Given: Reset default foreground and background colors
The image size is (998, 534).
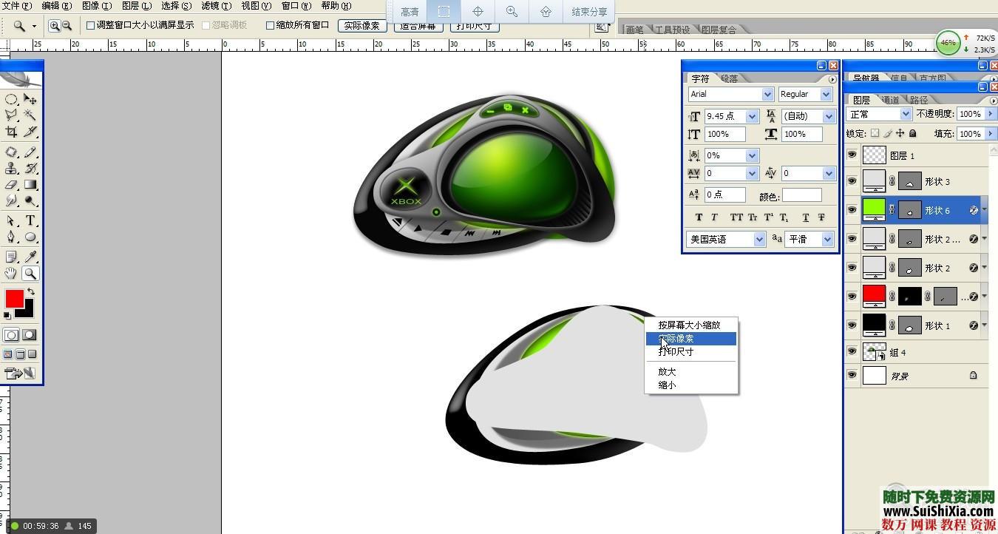Looking at the screenshot, I should 7,315.
